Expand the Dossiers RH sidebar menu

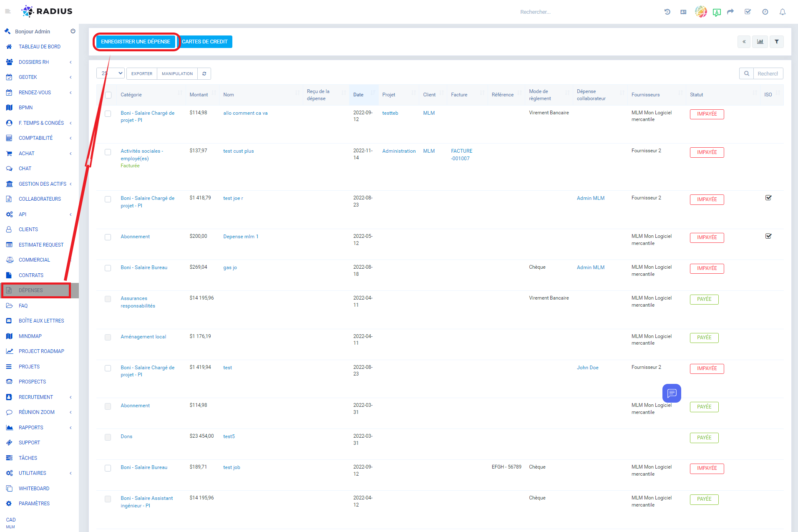click(39, 62)
